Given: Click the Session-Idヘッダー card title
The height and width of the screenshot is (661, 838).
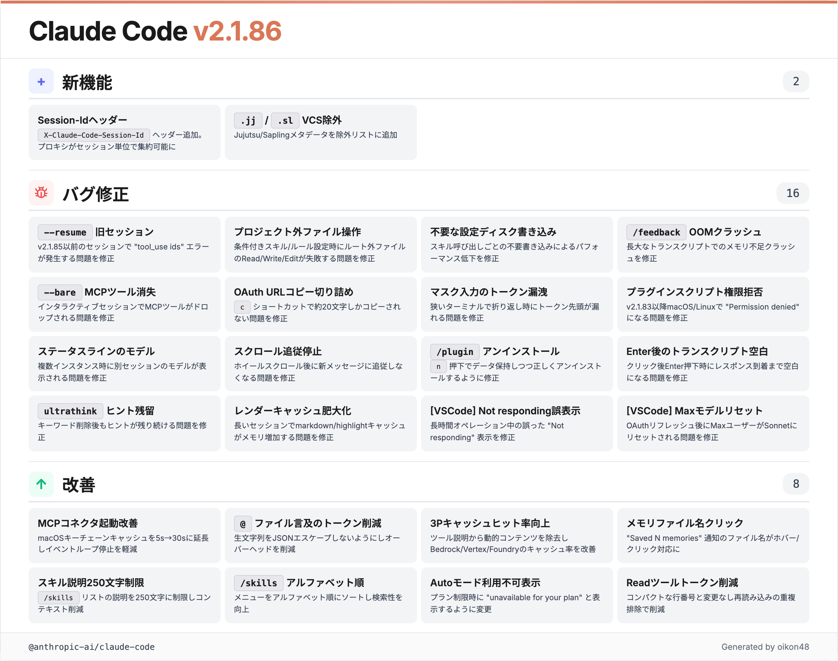Looking at the screenshot, I should point(82,121).
